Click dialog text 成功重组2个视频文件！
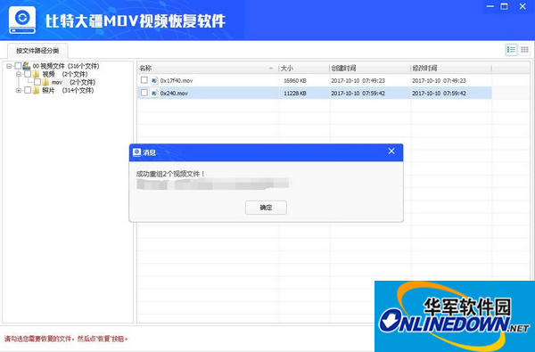The height and width of the screenshot is (352, 535). (x=170, y=174)
